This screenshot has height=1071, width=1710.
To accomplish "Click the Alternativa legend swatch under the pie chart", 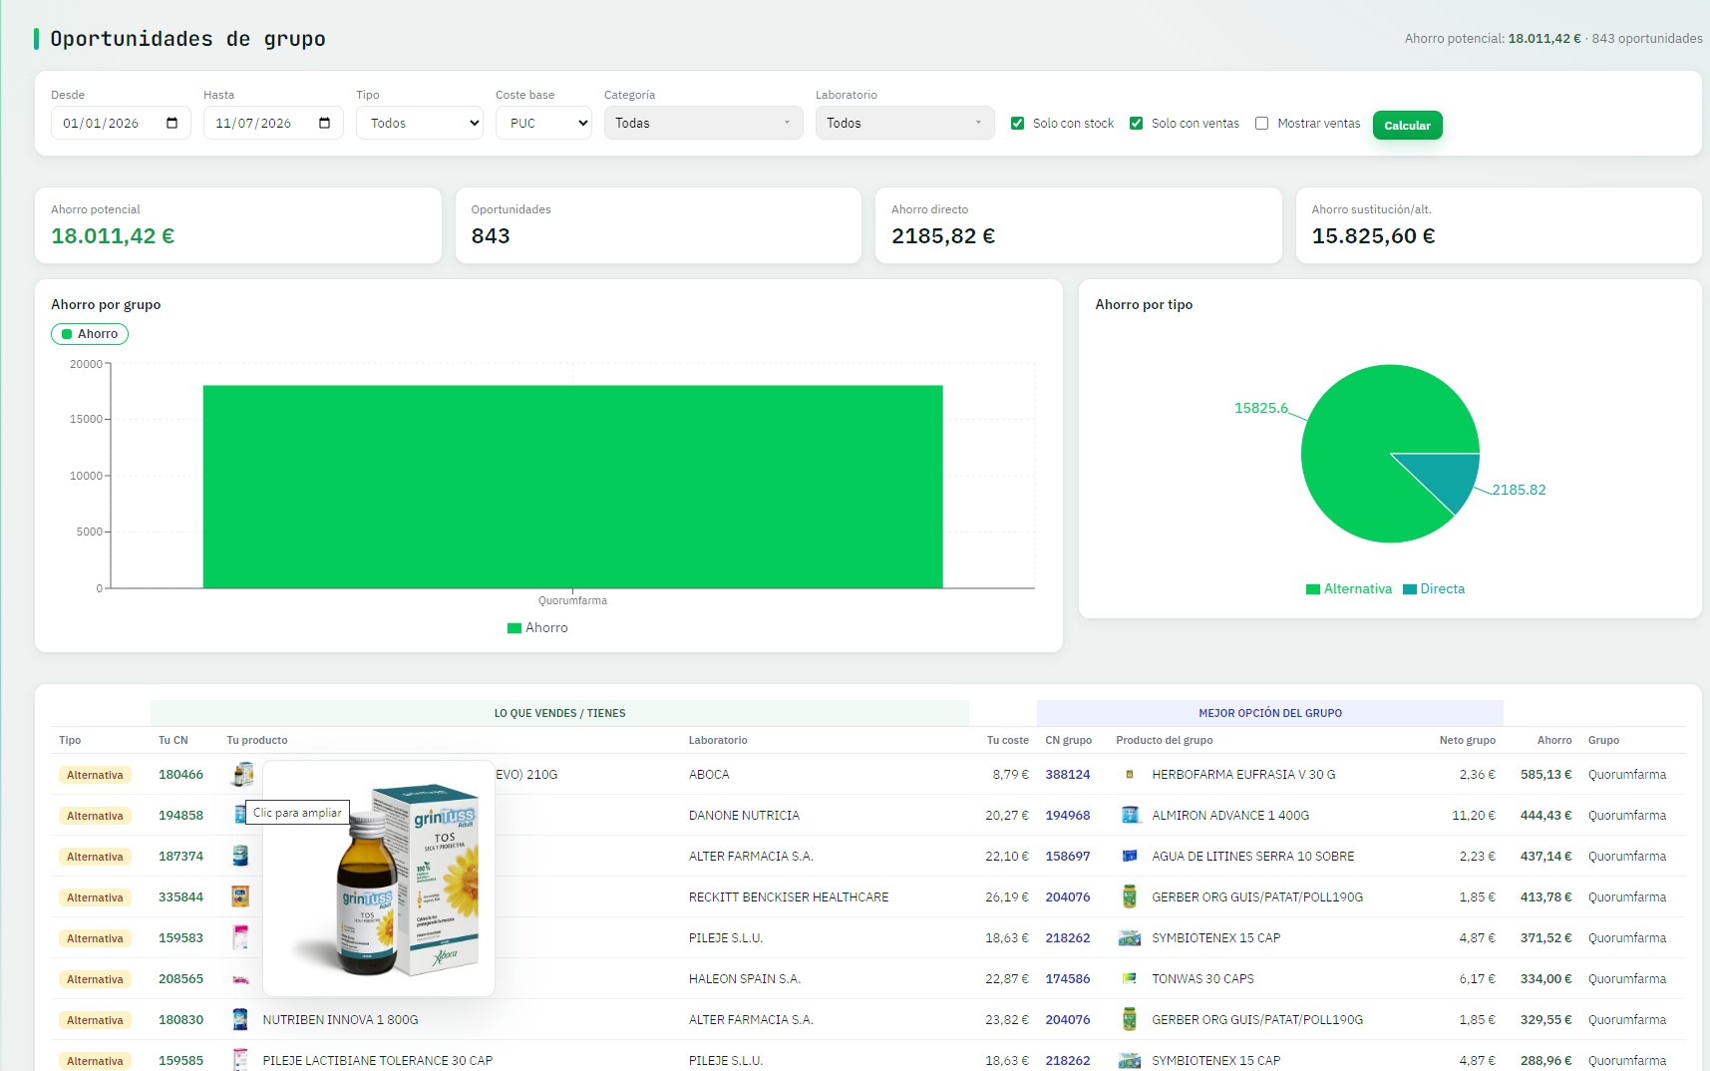I will pyautogui.click(x=1313, y=589).
